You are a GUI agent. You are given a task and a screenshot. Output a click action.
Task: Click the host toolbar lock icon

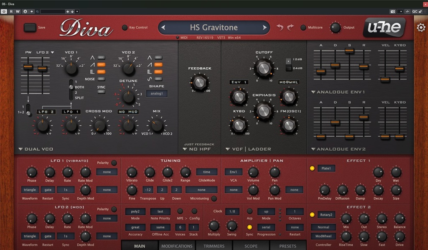coord(420,11)
